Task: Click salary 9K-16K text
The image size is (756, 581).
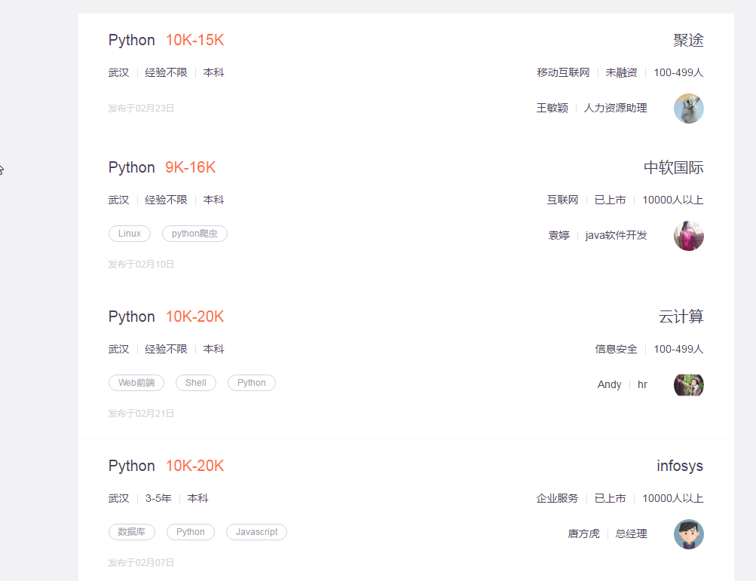Action: tap(191, 167)
